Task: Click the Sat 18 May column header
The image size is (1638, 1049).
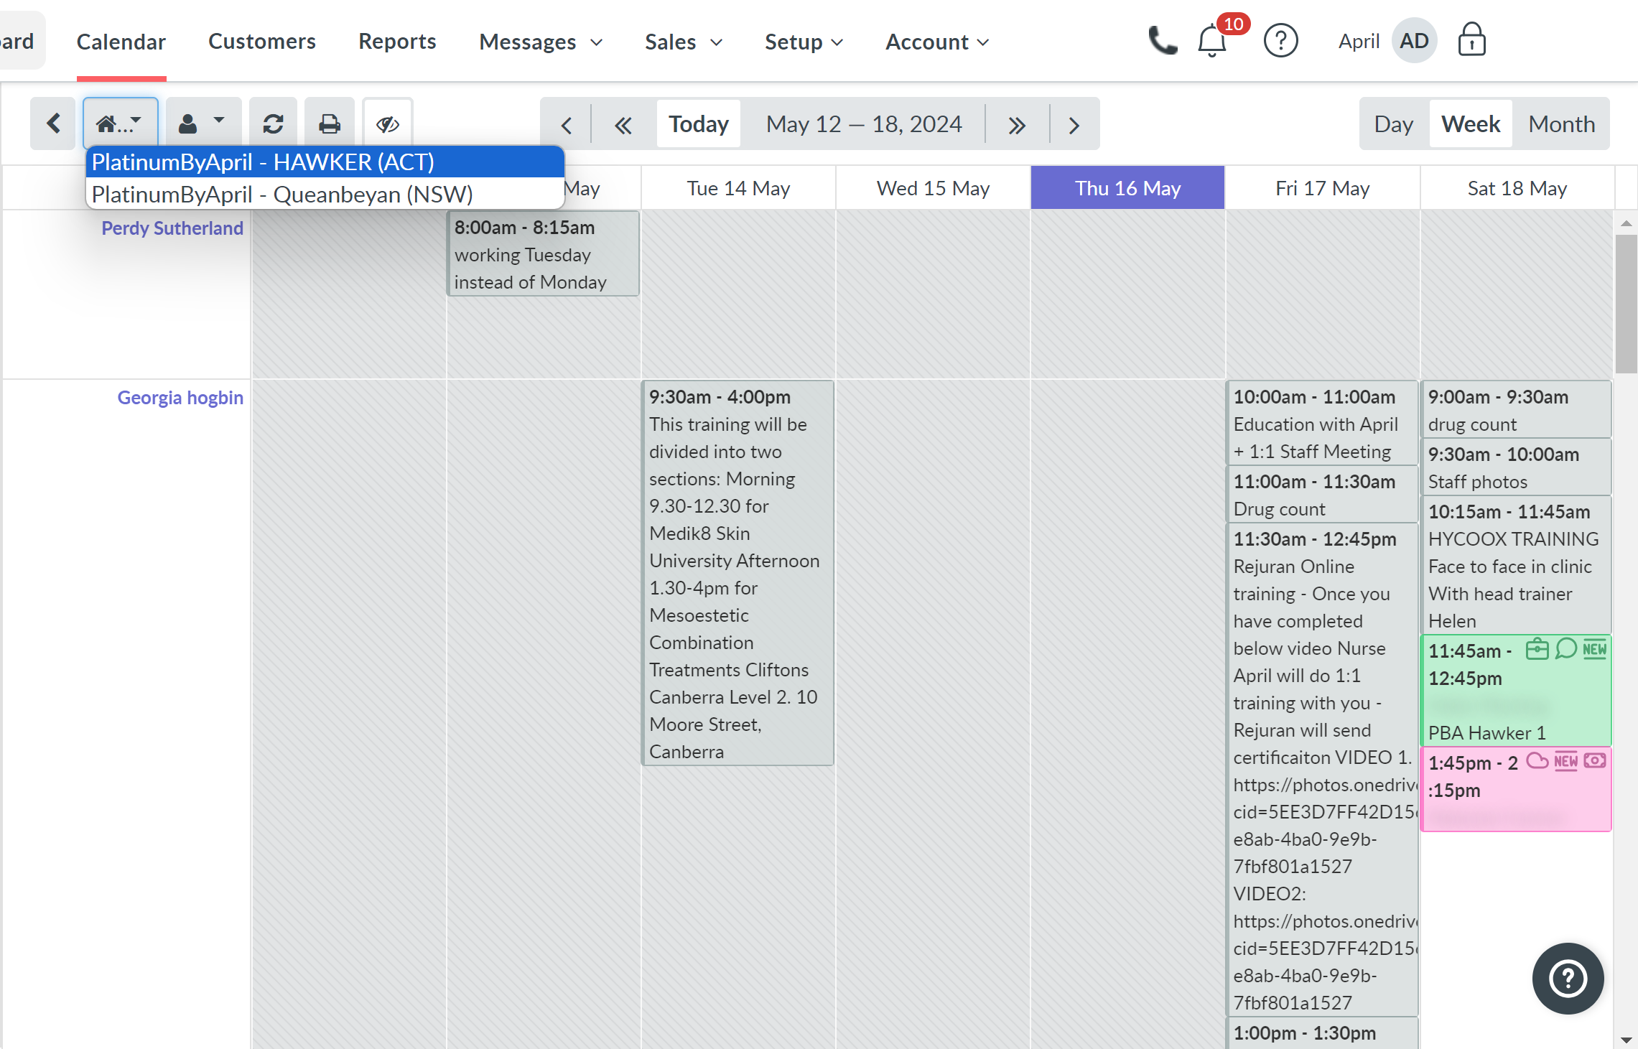Action: pyautogui.click(x=1517, y=188)
